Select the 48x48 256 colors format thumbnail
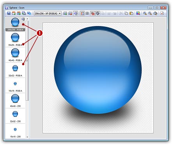 pos(15,101)
